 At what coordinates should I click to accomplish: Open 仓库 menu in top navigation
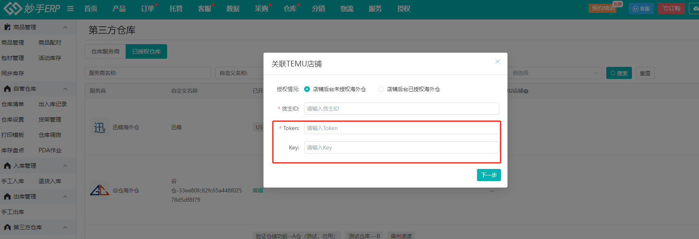[x=290, y=9]
